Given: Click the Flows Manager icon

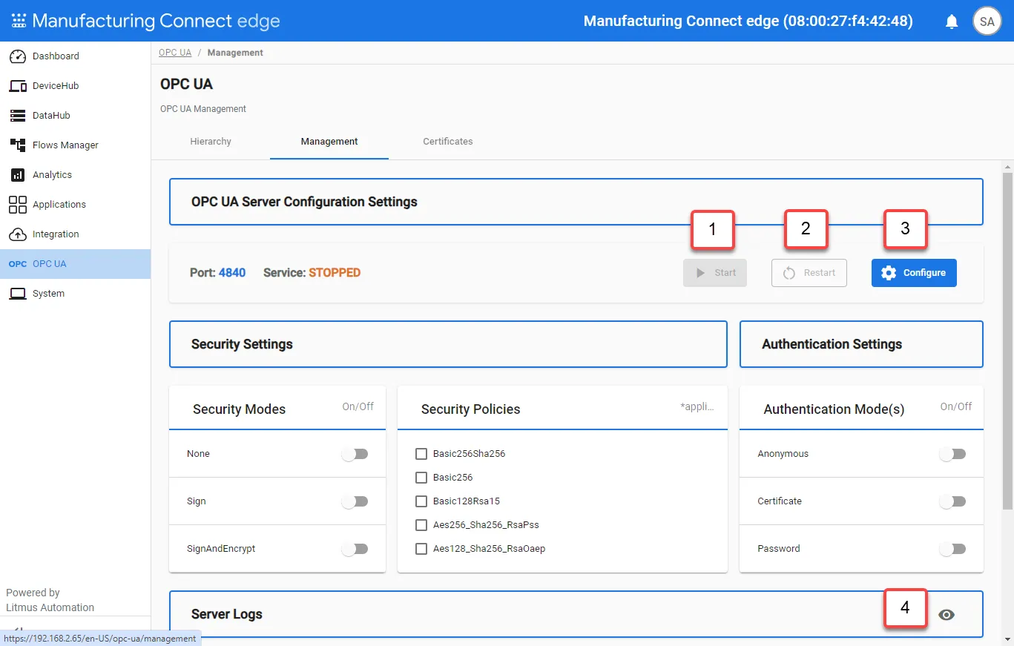Looking at the screenshot, I should coord(18,145).
